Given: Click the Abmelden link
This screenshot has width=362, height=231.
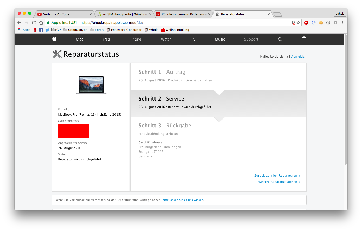Looking at the screenshot, I should (299, 57).
